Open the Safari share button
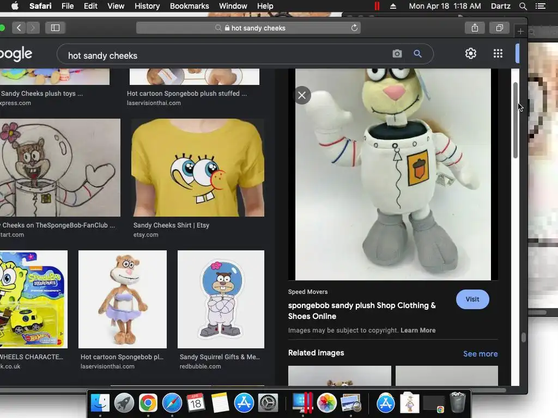Viewport: 558px width, 418px height. click(475, 28)
